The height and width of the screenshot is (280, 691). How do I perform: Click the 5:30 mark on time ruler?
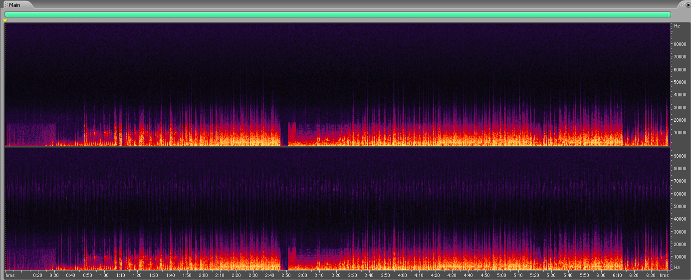tap(551, 275)
